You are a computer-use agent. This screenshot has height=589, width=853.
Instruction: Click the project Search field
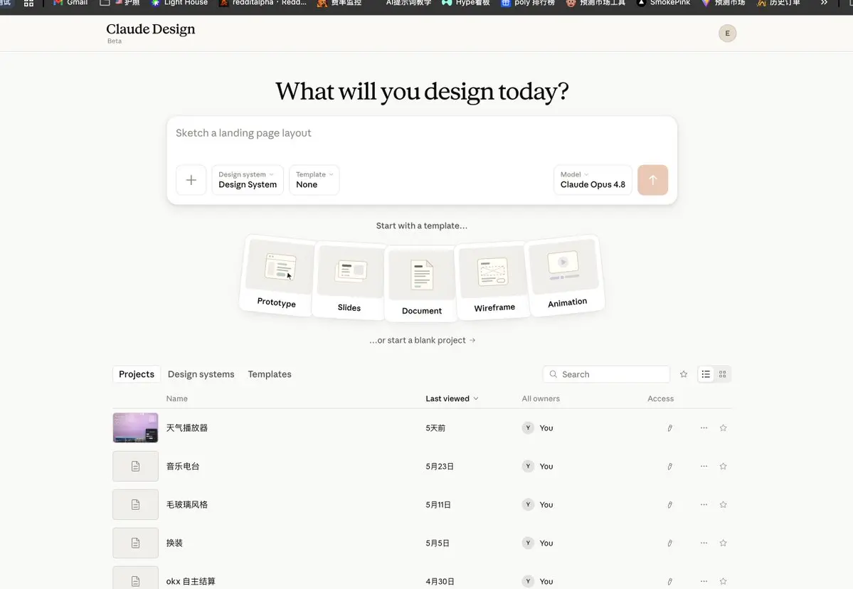point(606,374)
